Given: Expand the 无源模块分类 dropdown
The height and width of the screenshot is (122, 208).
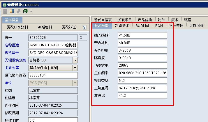Looking at the screenshot, I should tap(75, 60).
